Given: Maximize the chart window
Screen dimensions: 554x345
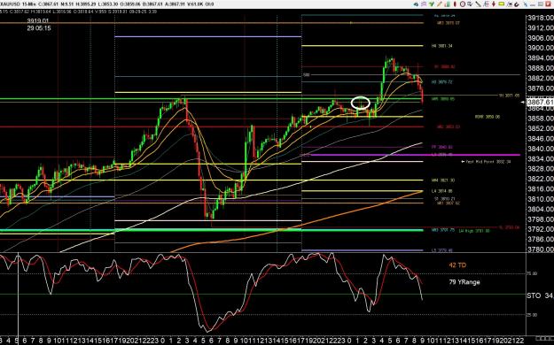Looking at the screenshot, I should click(x=541, y=4).
